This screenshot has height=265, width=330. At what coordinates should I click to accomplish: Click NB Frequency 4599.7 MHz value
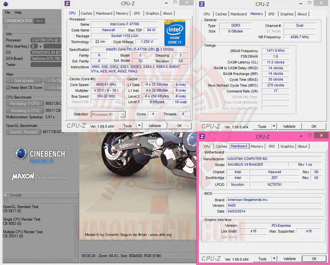pos(299,37)
